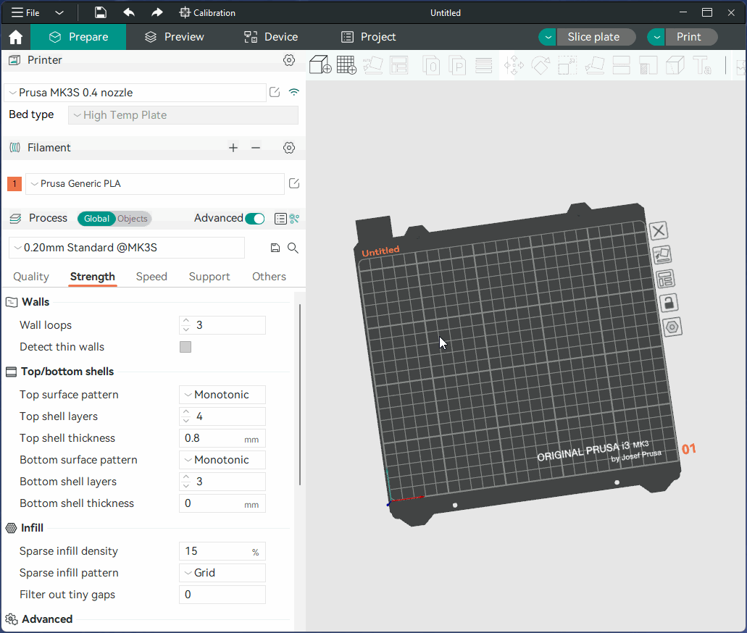Toggle the plate 01 lock icon
This screenshot has height=633, width=747.
point(669,303)
